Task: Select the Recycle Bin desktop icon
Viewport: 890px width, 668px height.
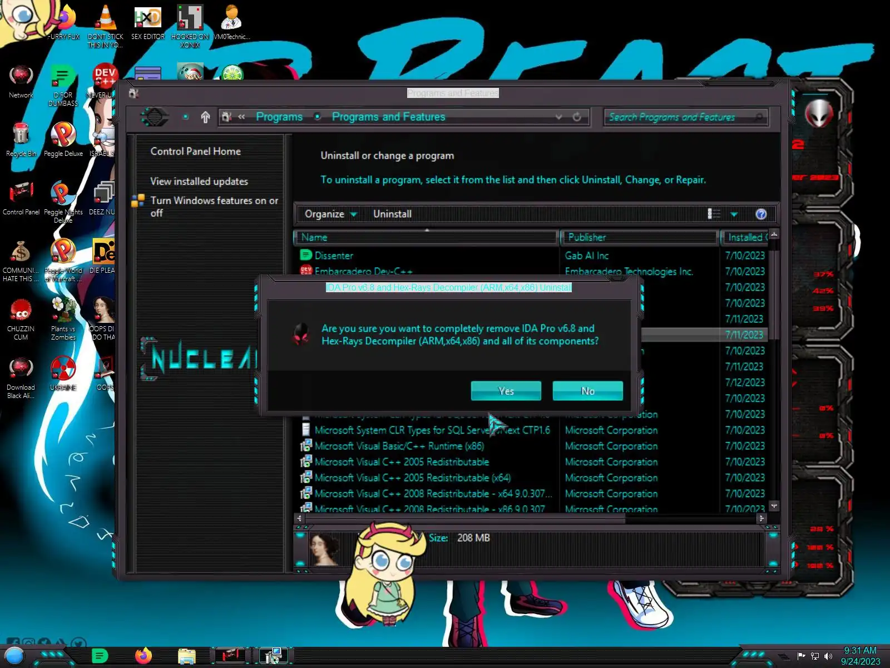Action: coord(21,140)
